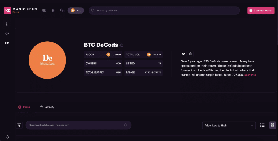Click the Connect Wallet button

[x=261, y=11]
